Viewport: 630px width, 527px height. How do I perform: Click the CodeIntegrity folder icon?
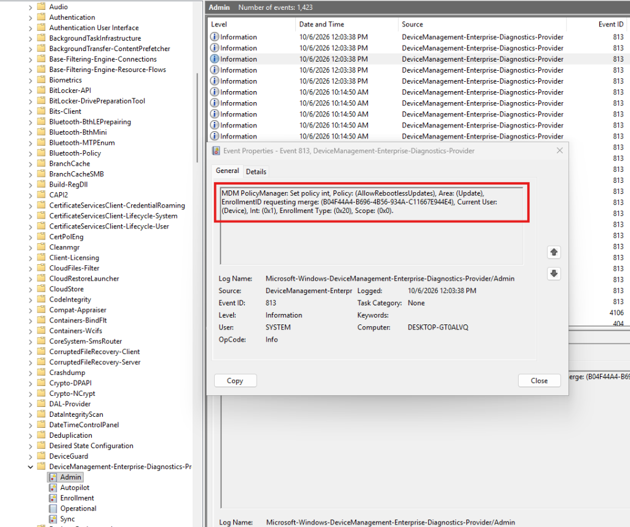point(41,299)
